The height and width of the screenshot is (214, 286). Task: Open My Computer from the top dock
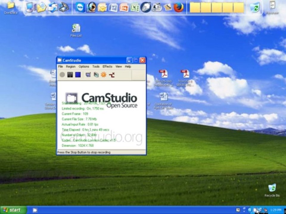pyautogui.click(x=30, y=8)
